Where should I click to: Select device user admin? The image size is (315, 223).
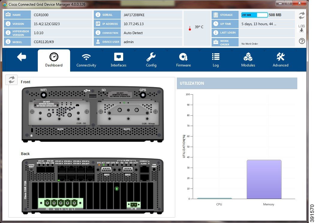pos(129,42)
